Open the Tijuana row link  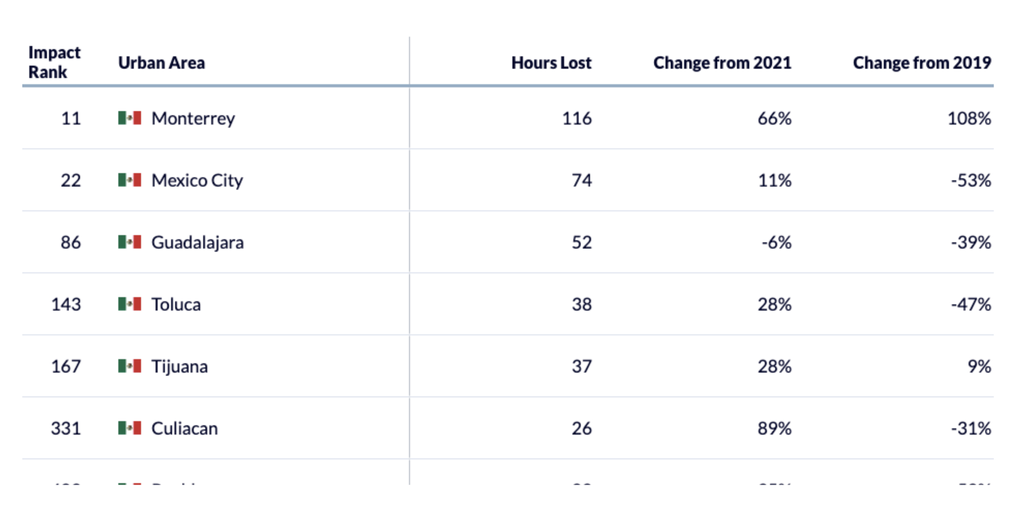click(180, 367)
